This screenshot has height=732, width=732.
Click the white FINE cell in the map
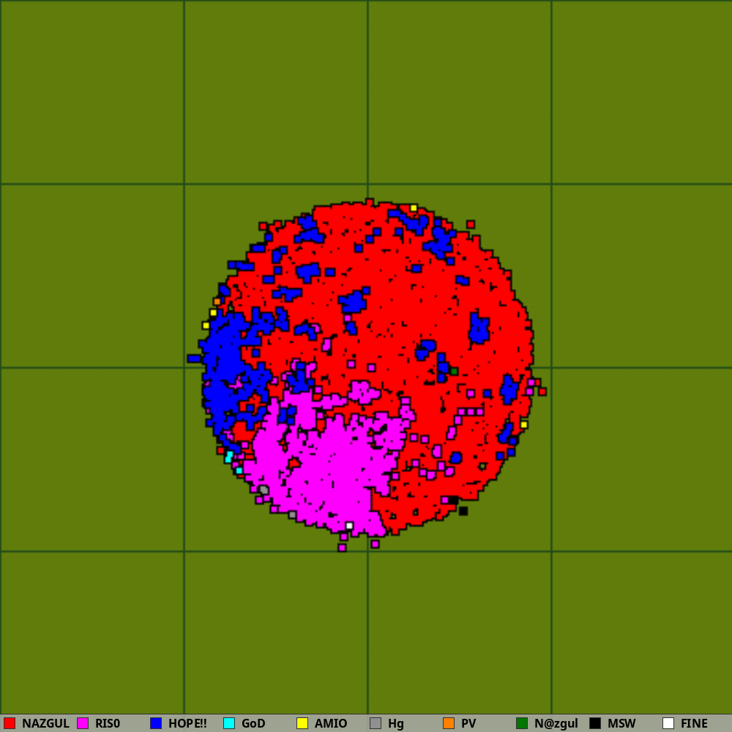(x=349, y=526)
